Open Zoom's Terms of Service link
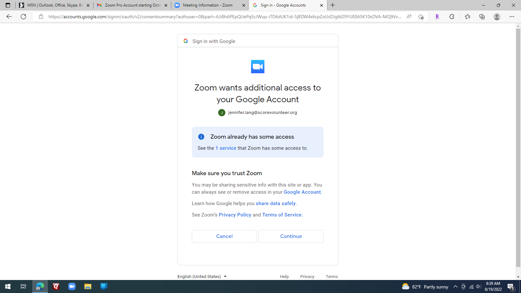This screenshot has width=521, height=293. pos(282,215)
